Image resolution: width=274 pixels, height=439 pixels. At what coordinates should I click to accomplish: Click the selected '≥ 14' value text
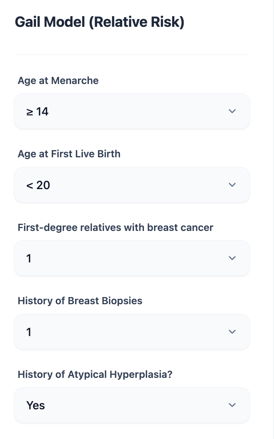tap(37, 112)
